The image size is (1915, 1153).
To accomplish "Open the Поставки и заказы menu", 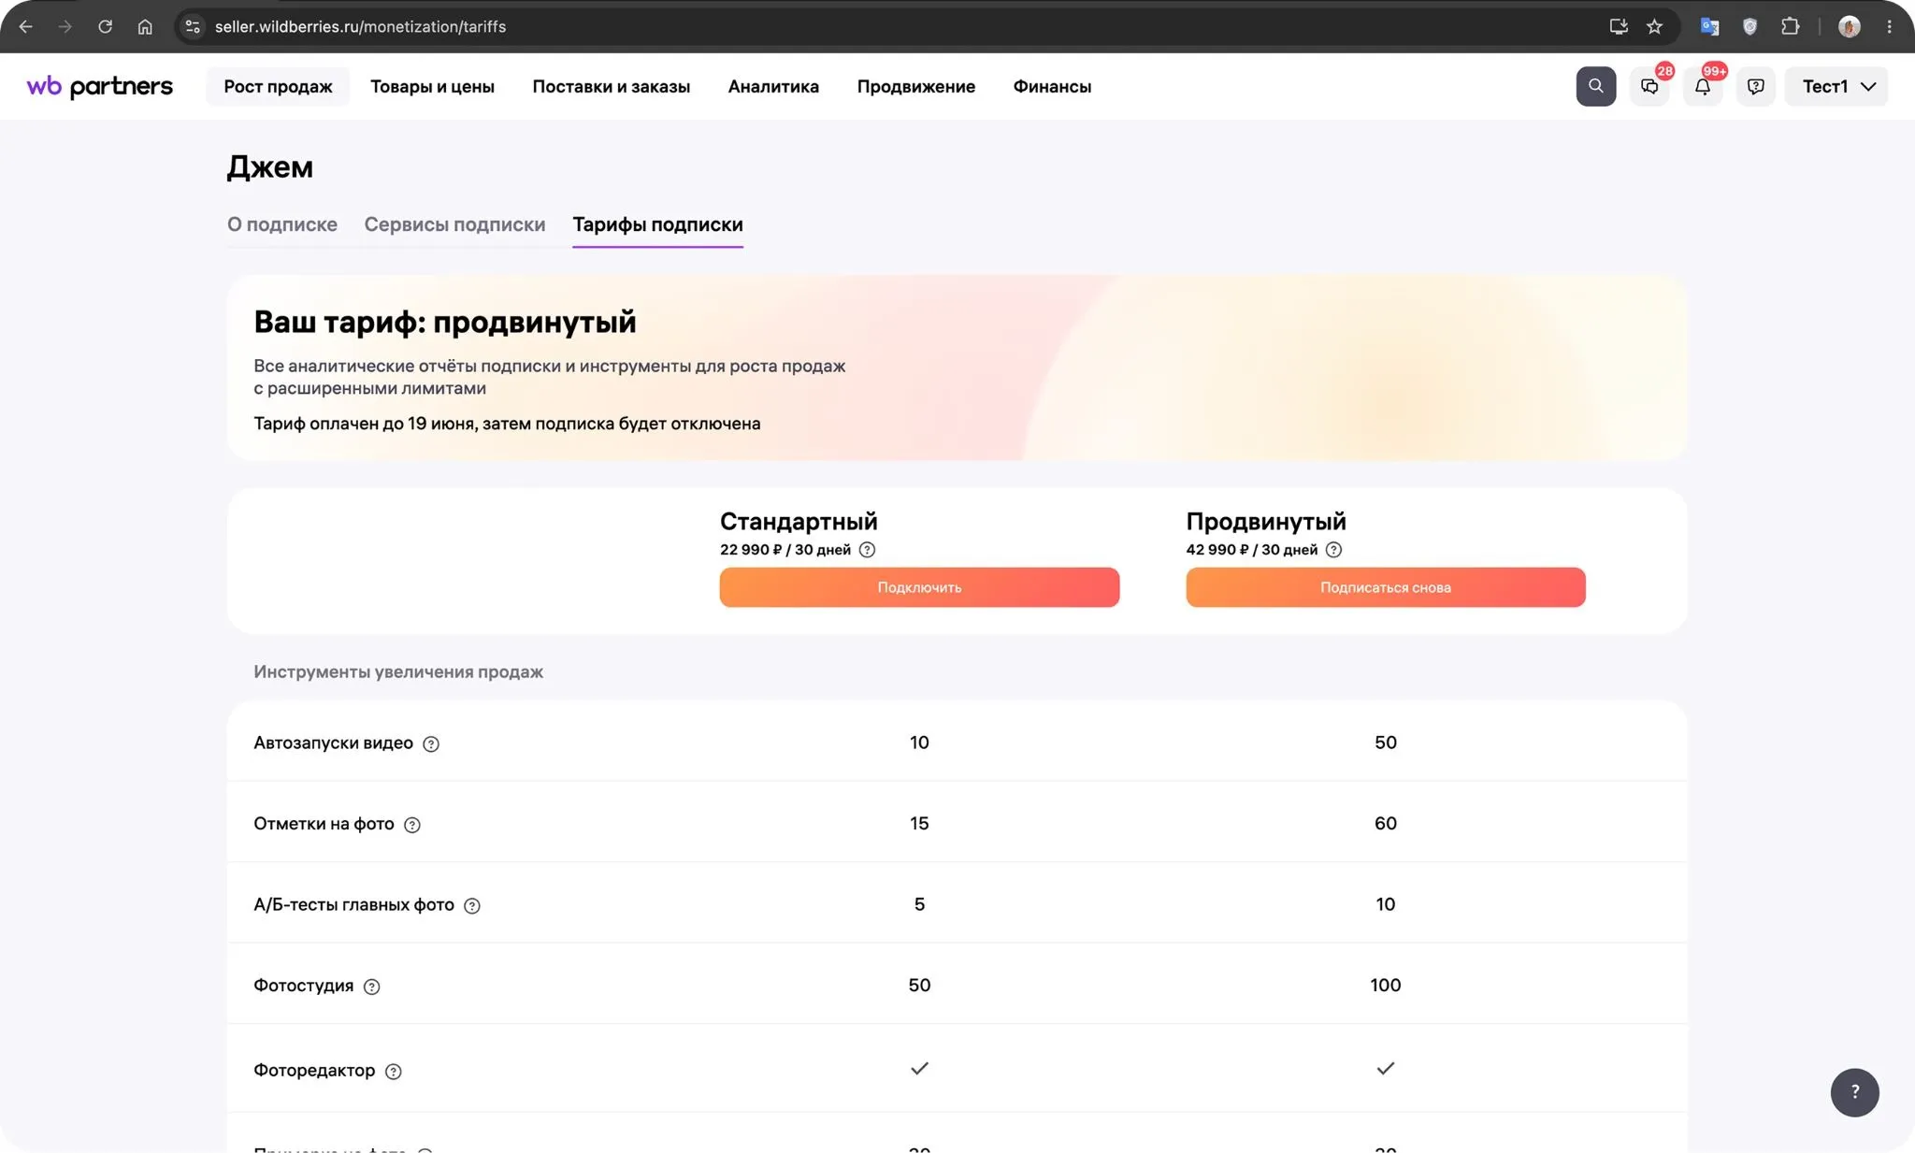I will [x=612, y=86].
